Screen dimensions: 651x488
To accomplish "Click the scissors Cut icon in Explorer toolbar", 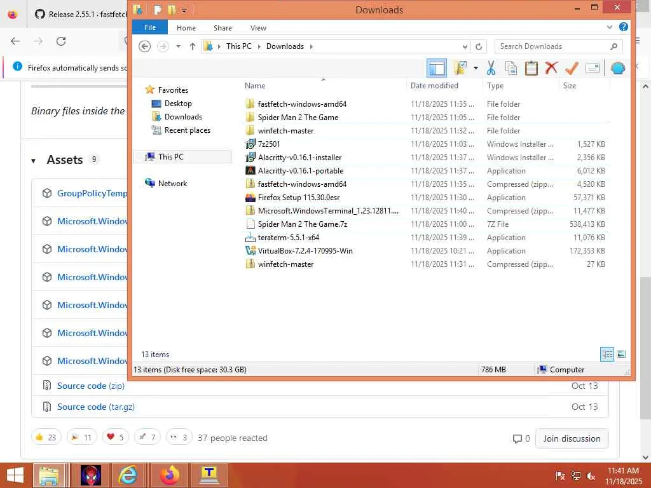I will click(491, 68).
